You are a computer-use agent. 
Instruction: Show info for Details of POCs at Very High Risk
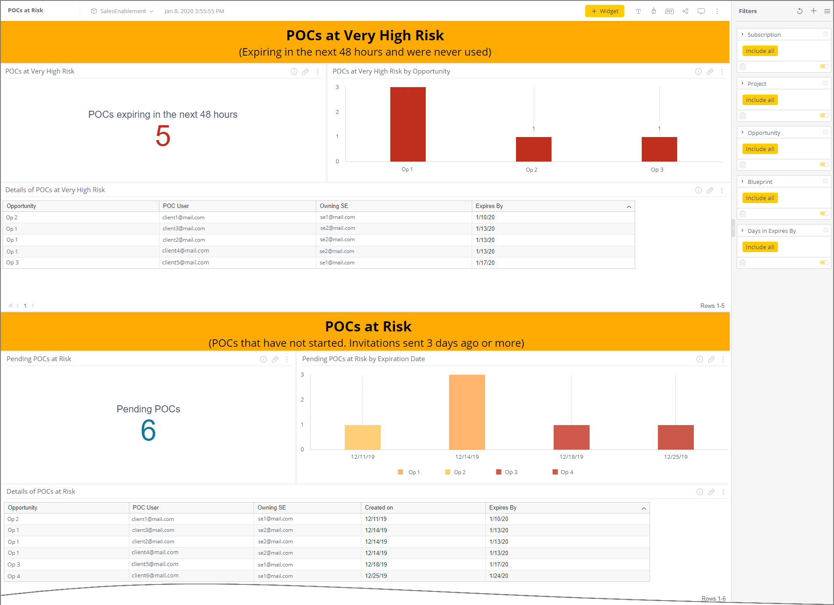click(x=698, y=190)
